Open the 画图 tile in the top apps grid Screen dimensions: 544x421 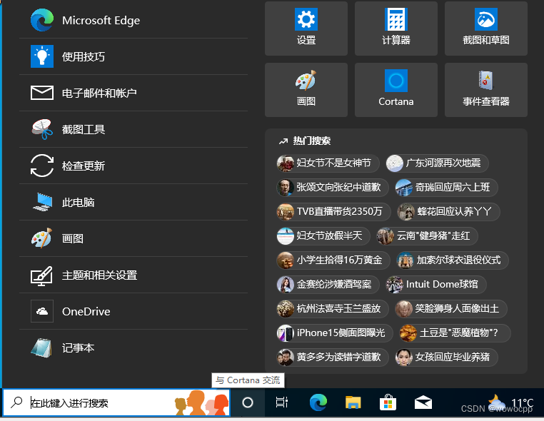click(306, 90)
